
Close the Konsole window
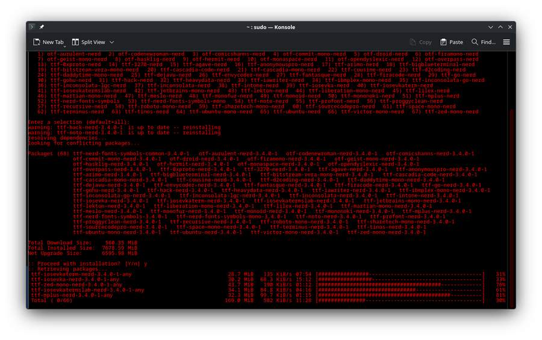coord(510,27)
